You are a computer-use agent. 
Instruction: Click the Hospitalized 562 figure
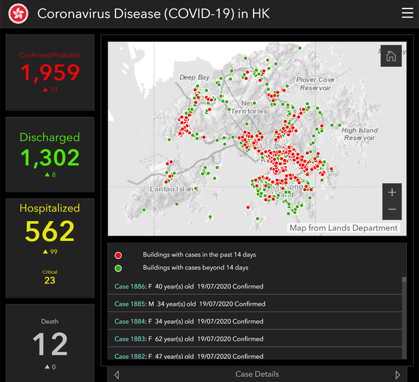50,231
